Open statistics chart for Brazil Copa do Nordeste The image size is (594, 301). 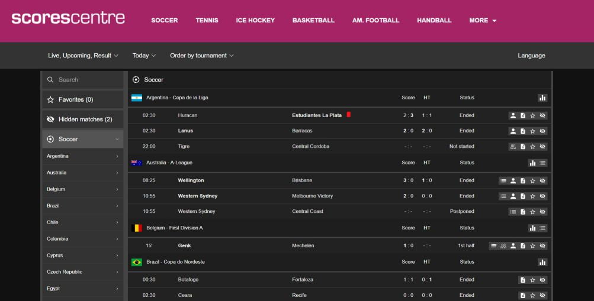542,262
